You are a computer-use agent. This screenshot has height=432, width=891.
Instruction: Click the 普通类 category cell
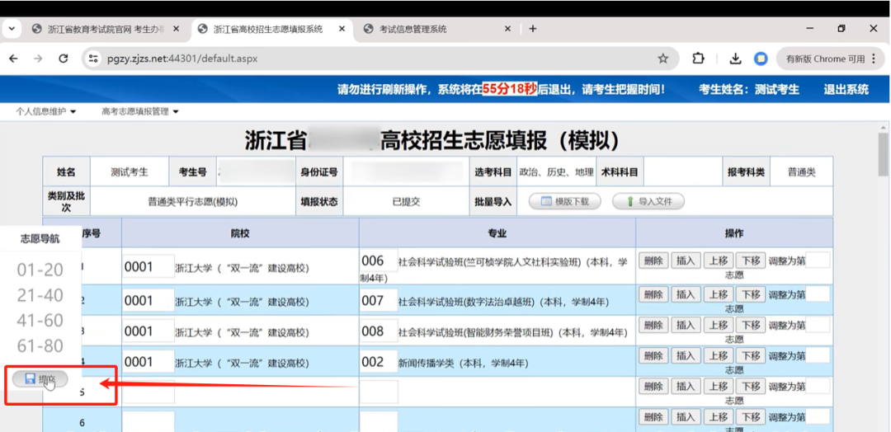pyautogui.click(x=801, y=172)
